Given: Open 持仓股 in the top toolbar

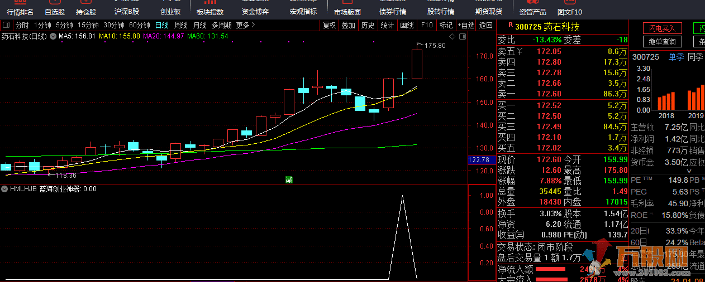Looking at the screenshot, I should tap(86, 12).
